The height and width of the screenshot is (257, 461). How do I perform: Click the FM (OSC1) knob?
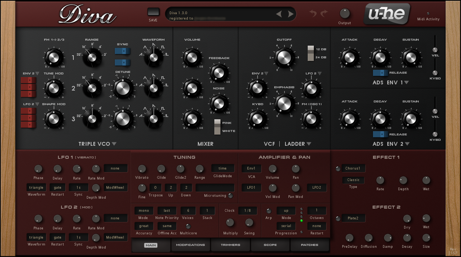tap(311, 119)
